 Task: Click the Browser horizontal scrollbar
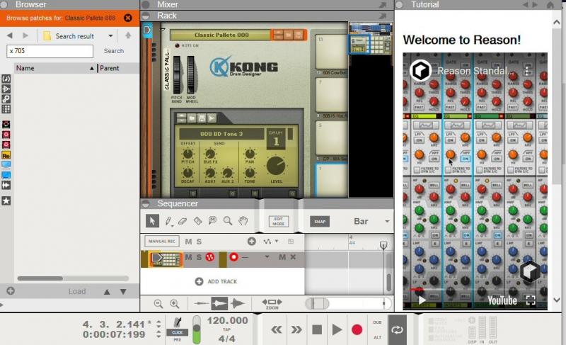[40, 278]
